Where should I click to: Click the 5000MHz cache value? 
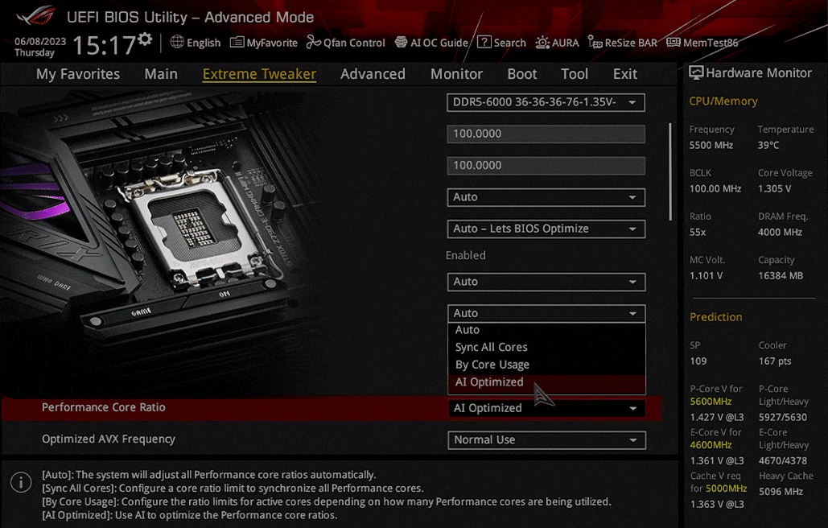pyautogui.click(x=726, y=489)
